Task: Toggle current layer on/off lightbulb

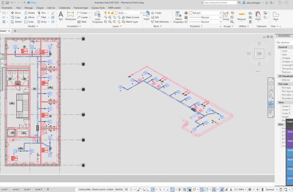Action: (x=106, y=13)
